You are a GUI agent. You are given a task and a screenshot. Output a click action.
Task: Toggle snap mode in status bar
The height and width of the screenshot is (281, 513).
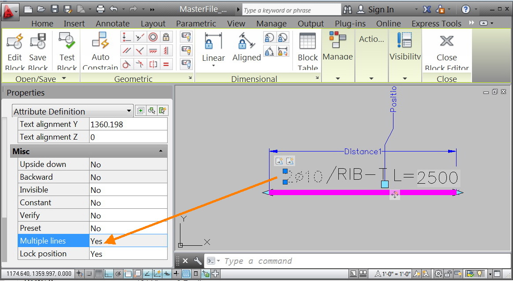pyautogui.click(x=89, y=274)
